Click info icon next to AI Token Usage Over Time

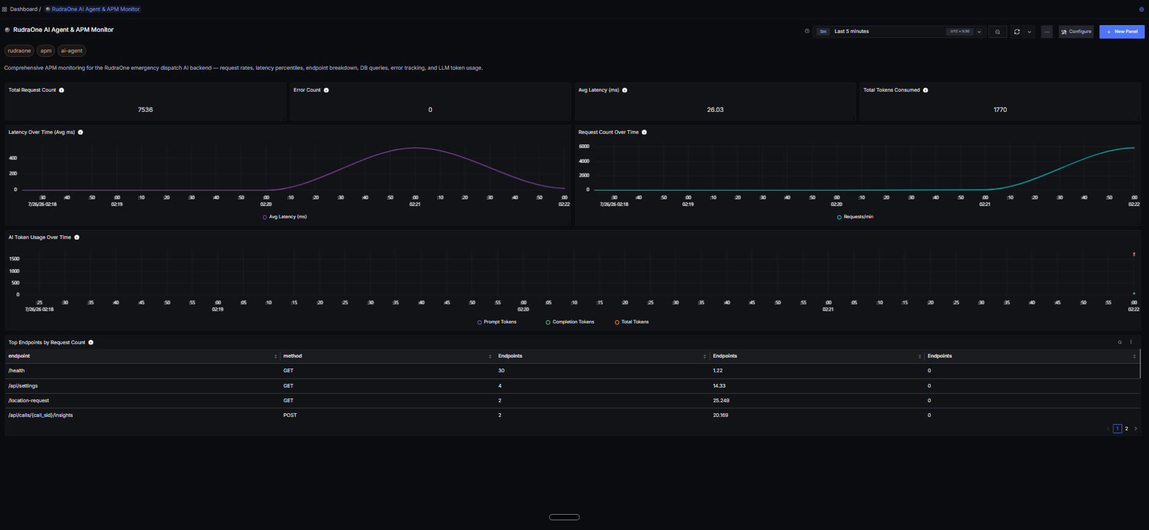tap(77, 237)
